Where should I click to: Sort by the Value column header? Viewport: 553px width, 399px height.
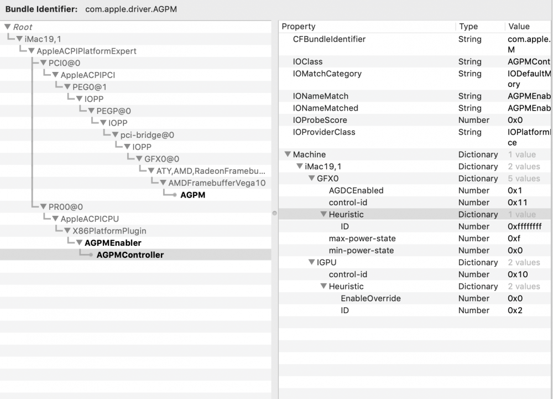pos(528,27)
